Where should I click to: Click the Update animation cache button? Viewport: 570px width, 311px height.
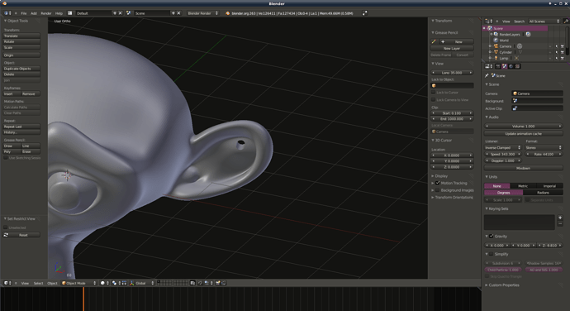[x=524, y=134]
